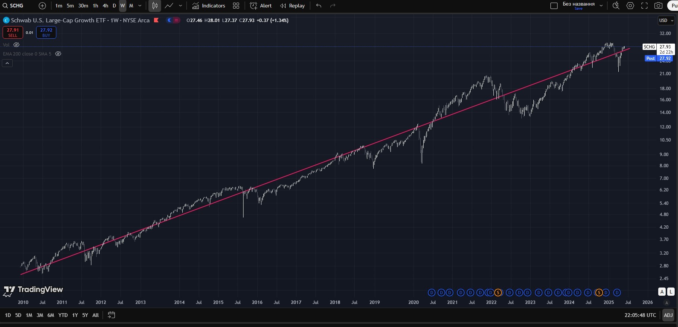
Task: Expand the layout name dropdown arrow
Action: coord(601,6)
